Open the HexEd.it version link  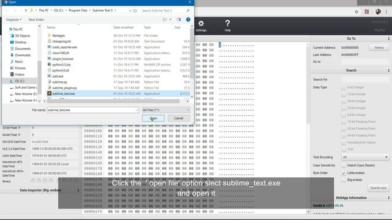(334, 205)
